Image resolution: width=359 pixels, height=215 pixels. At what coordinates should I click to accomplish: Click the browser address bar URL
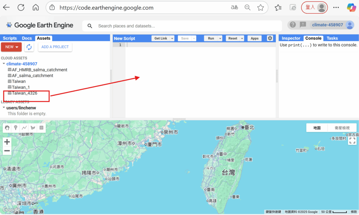point(107,8)
